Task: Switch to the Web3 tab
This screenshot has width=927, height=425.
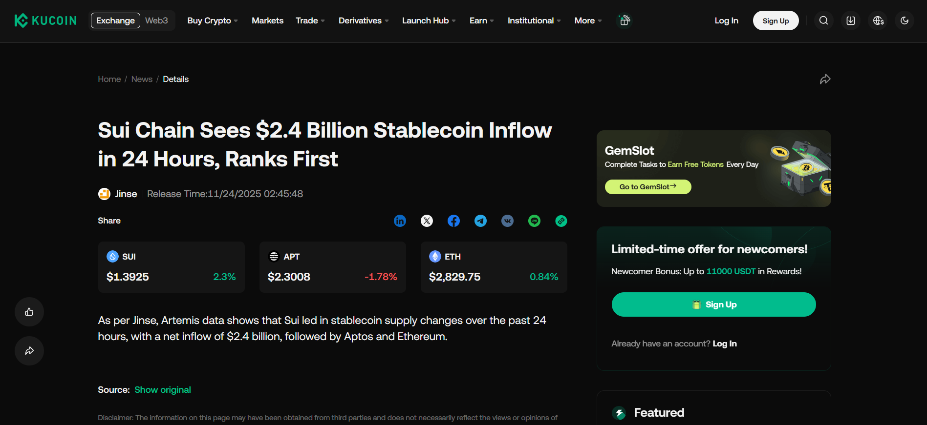Action: [156, 20]
